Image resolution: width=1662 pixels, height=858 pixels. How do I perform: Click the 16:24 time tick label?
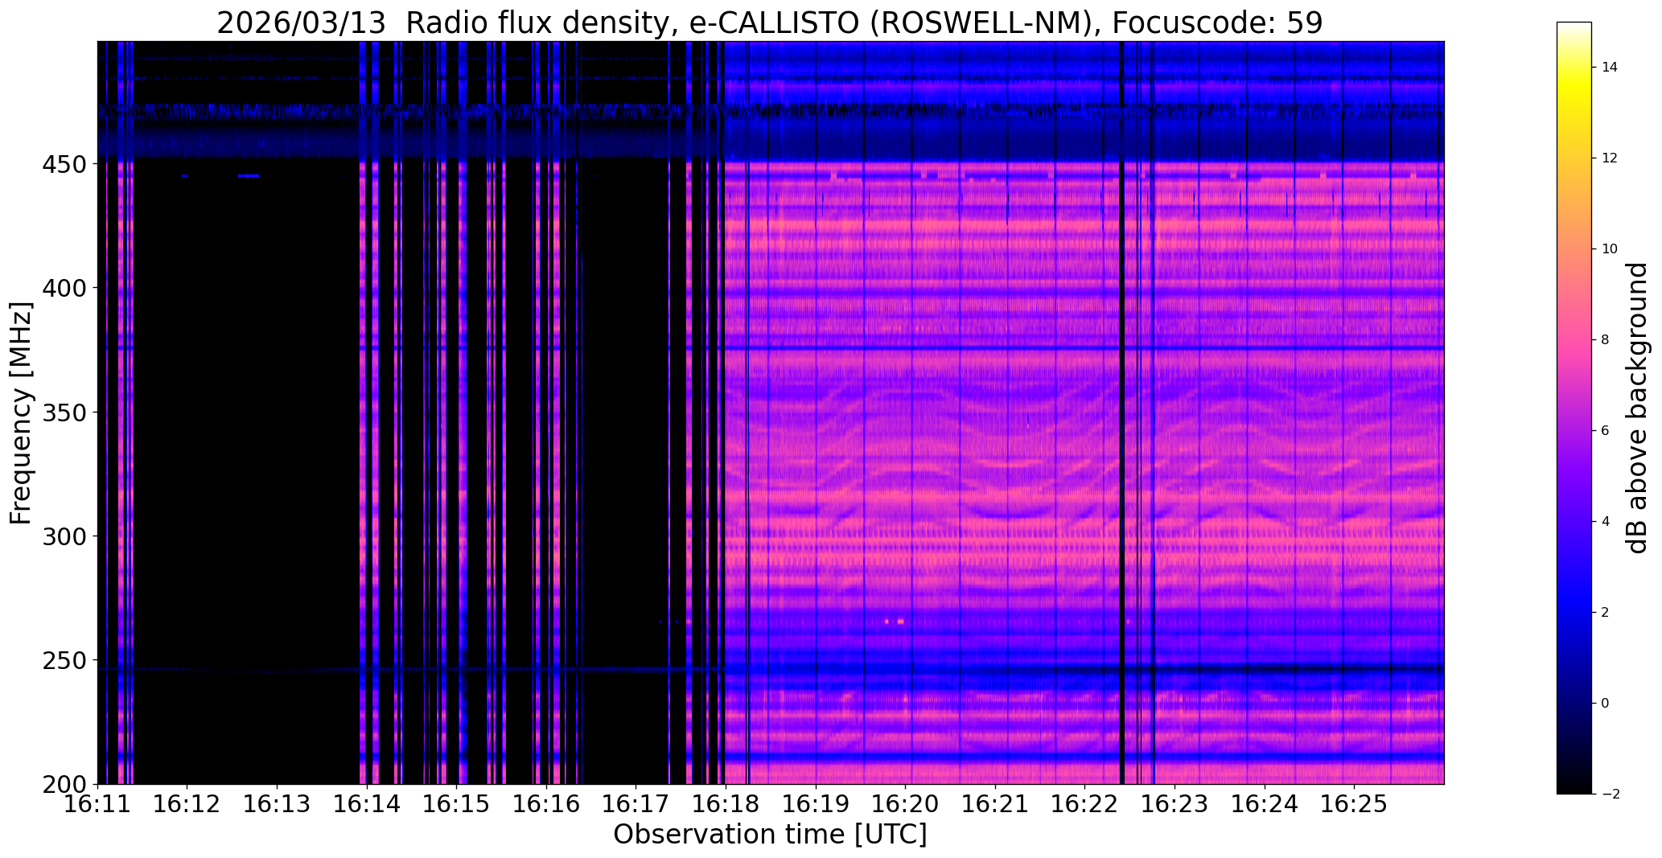click(1265, 803)
